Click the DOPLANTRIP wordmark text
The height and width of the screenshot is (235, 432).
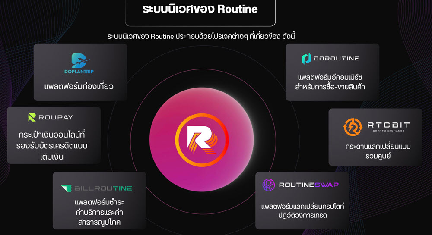[x=79, y=72]
